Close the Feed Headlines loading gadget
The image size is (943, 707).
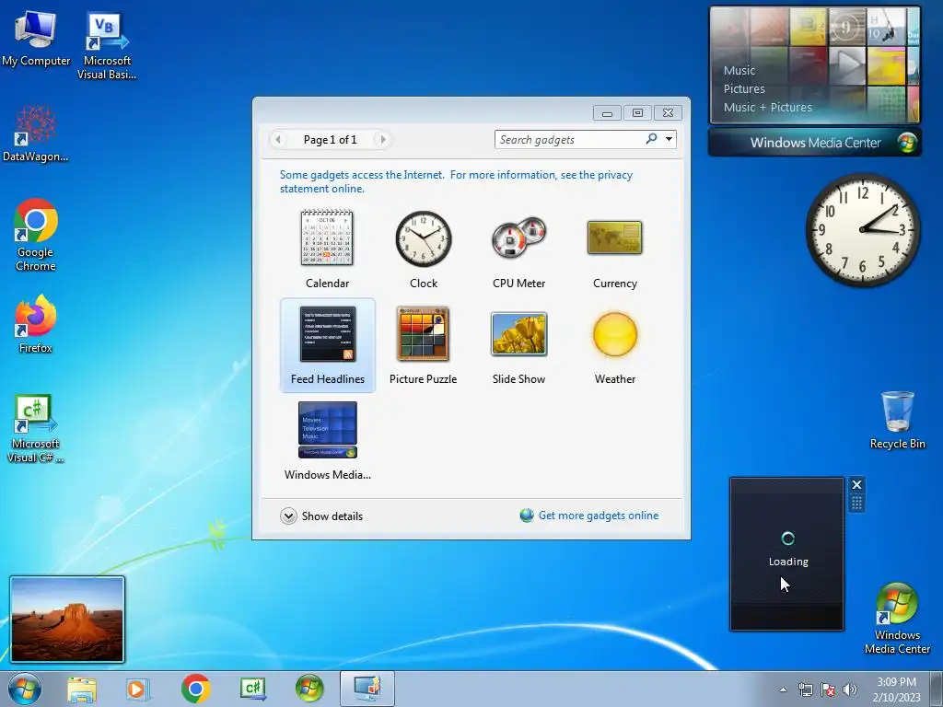(857, 484)
